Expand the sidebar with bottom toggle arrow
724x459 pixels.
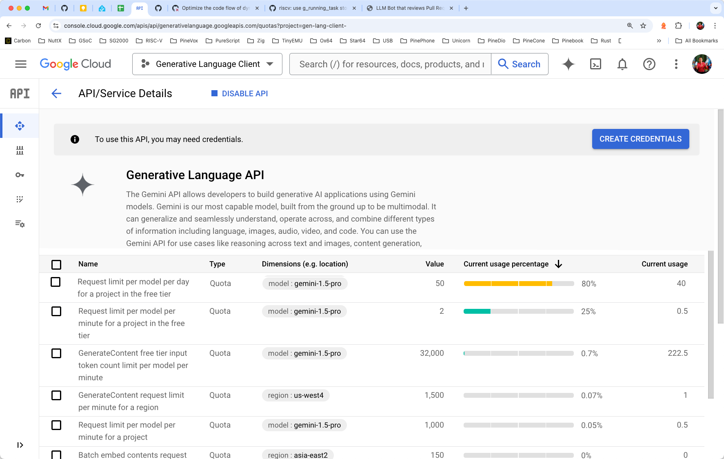pyautogui.click(x=20, y=445)
